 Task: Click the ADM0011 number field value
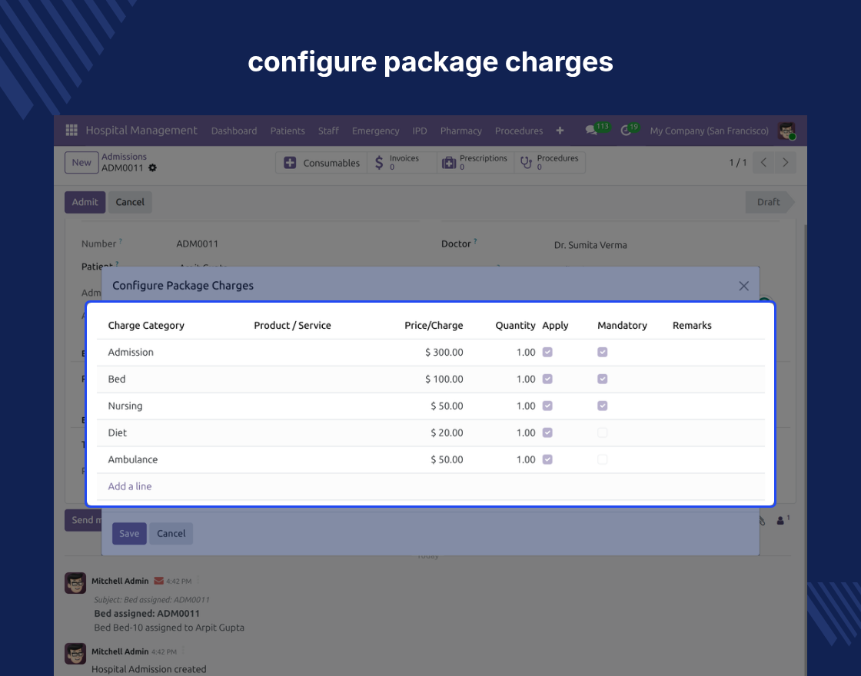(x=197, y=244)
